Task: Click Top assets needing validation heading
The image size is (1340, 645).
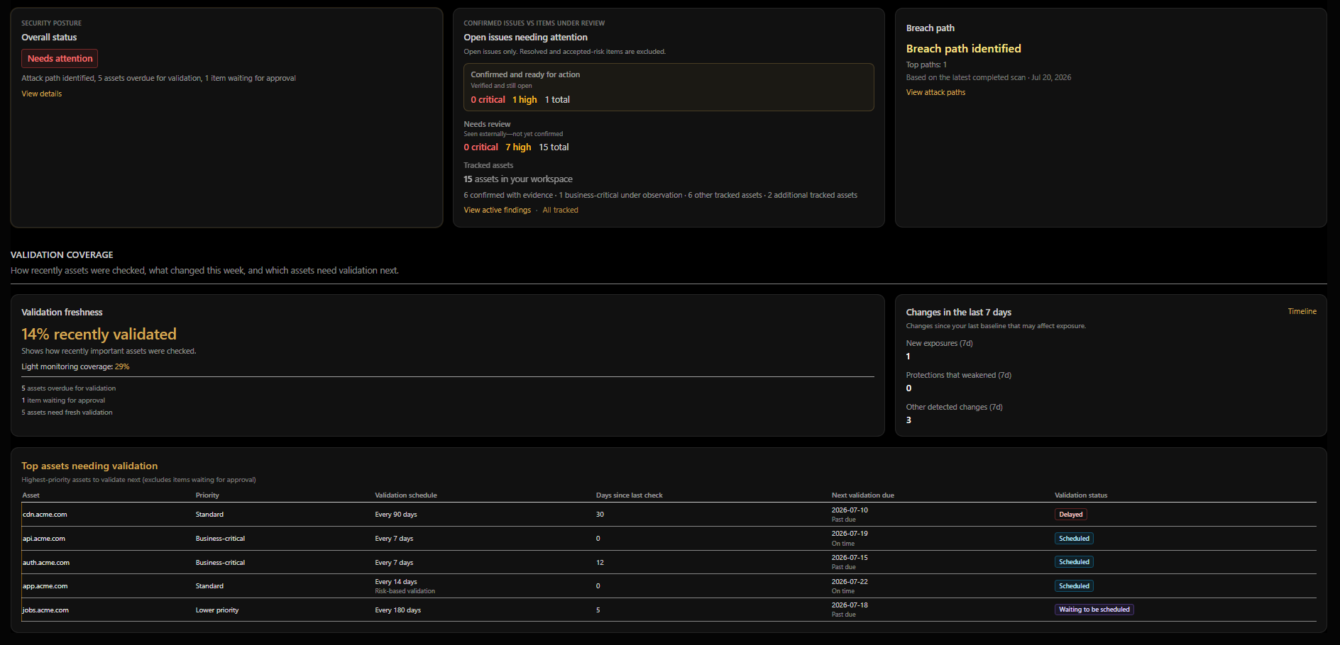Action: click(x=89, y=466)
